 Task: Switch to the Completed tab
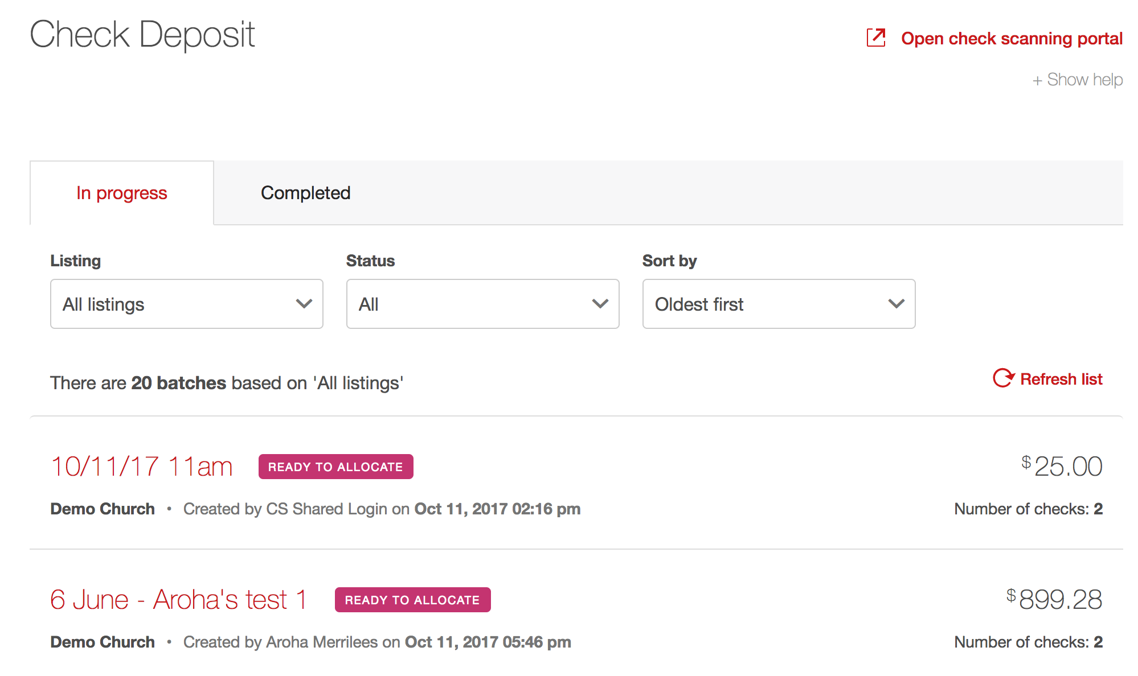point(305,193)
